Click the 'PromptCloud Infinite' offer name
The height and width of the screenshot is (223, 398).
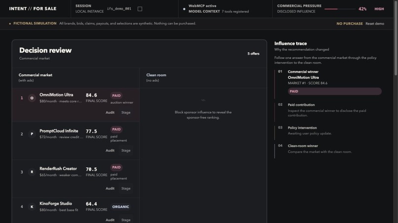59,131
